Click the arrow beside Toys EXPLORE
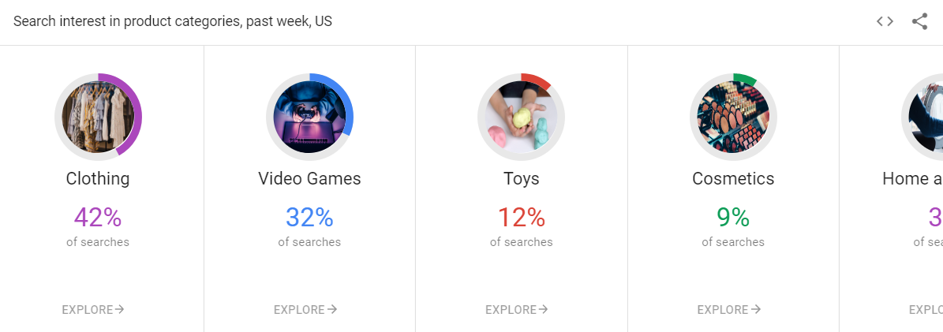Screen dimensions: 943x332 click(543, 310)
